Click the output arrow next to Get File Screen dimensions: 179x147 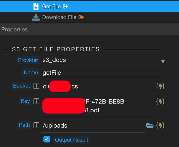[66, 6]
